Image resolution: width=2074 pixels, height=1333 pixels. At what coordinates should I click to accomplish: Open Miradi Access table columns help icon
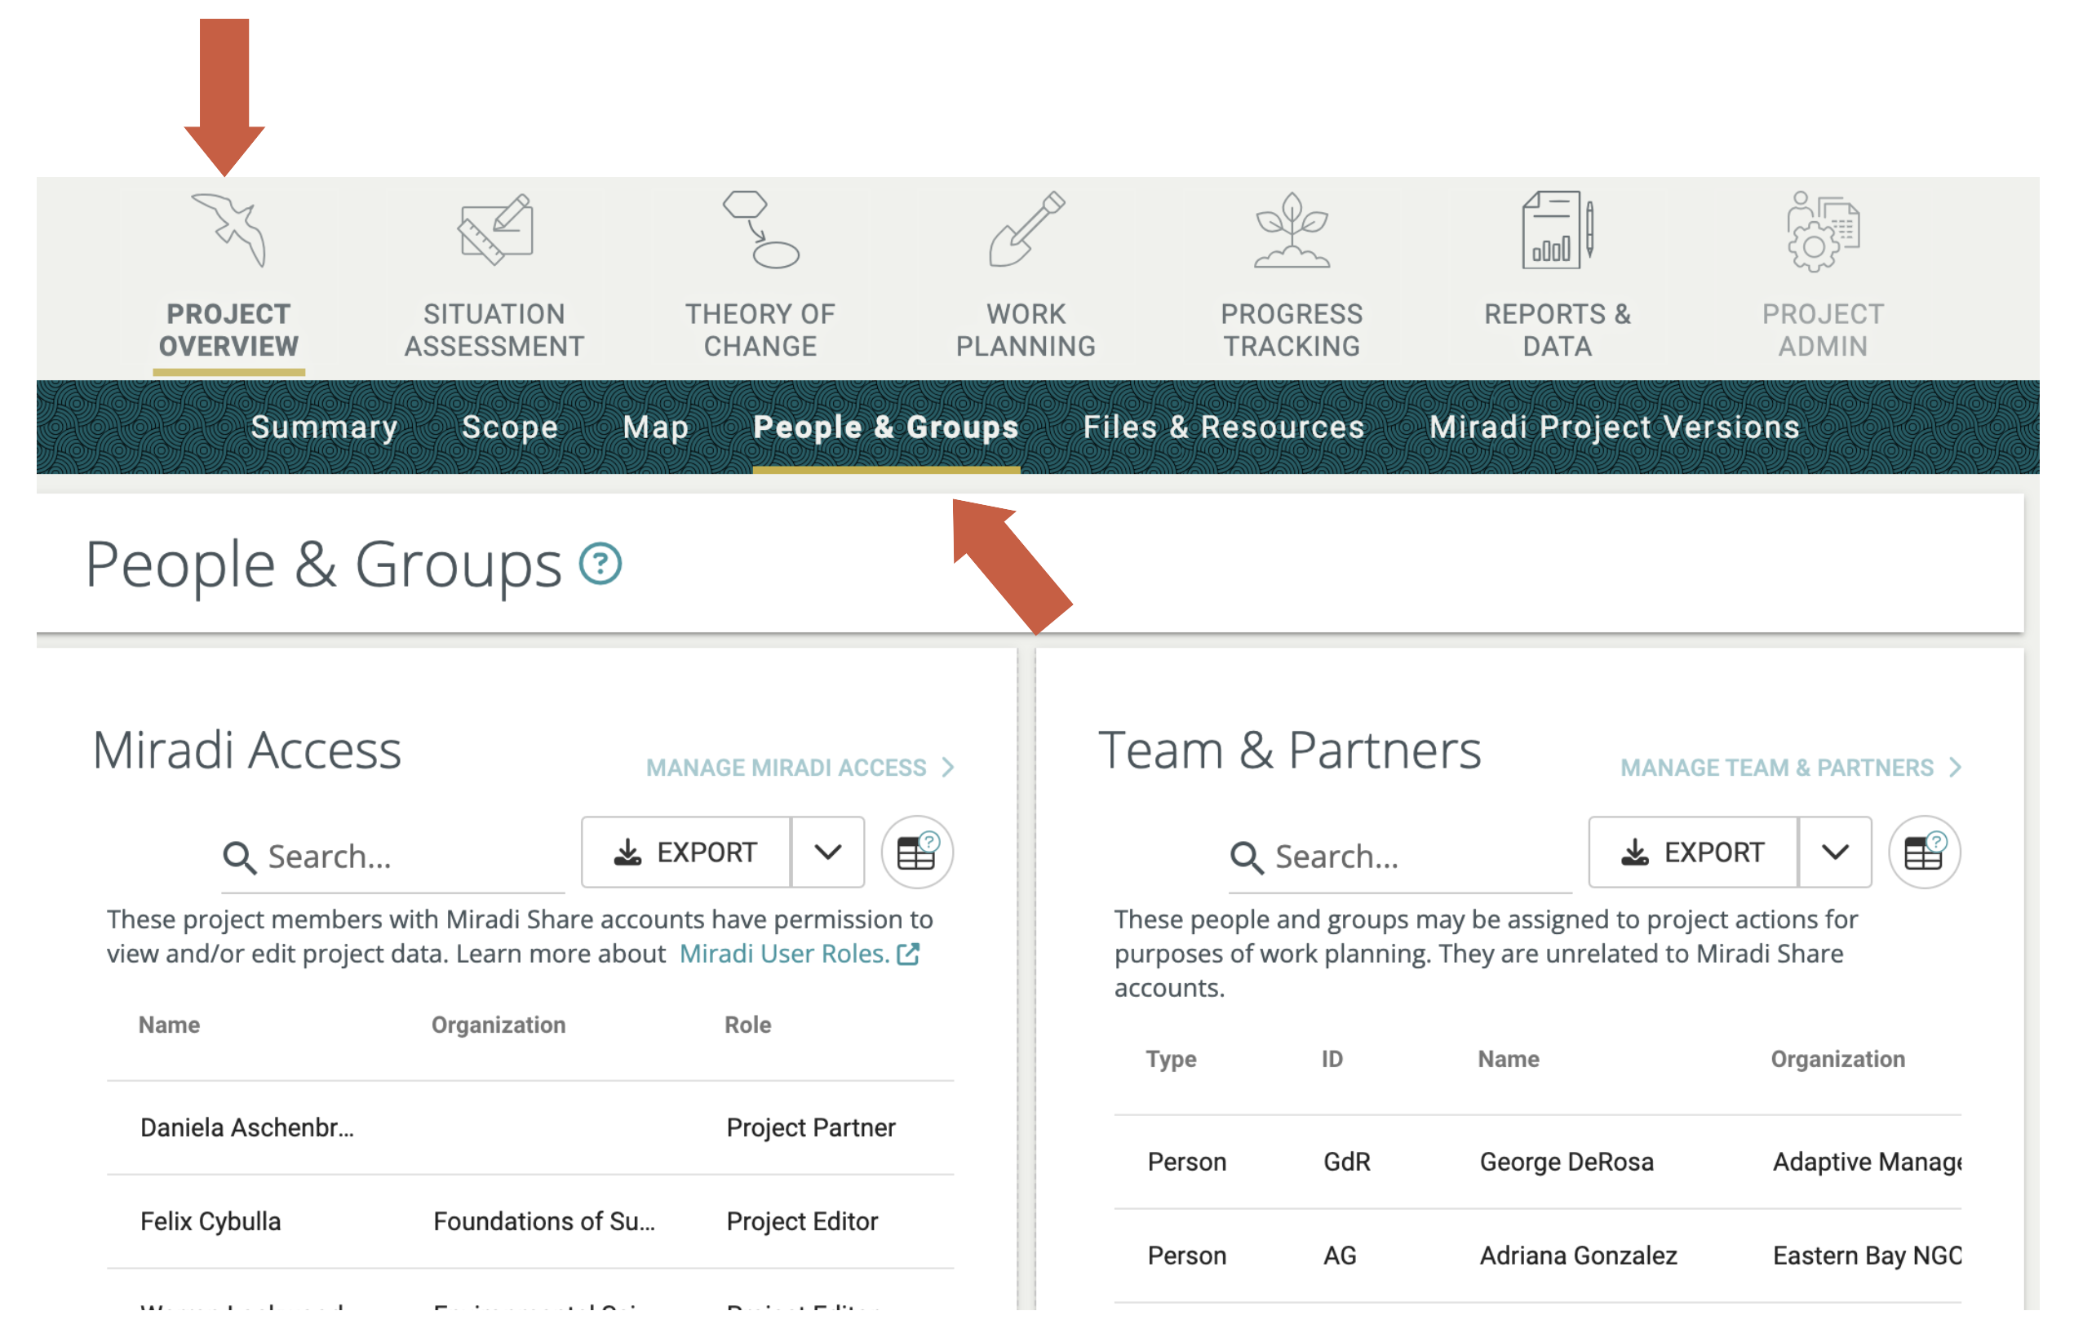(x=917, y=852)
